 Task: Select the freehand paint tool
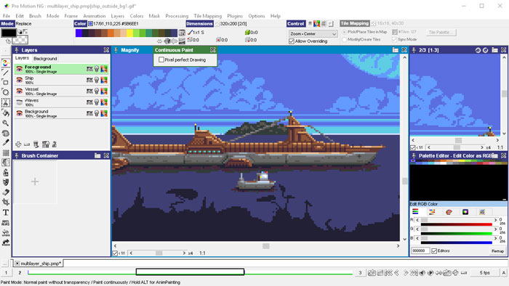click(x=6, y=63)
